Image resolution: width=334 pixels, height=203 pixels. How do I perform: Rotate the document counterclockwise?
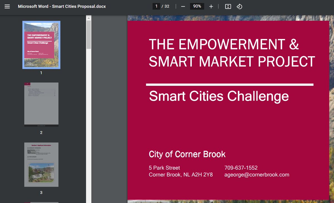pos(239,6)
